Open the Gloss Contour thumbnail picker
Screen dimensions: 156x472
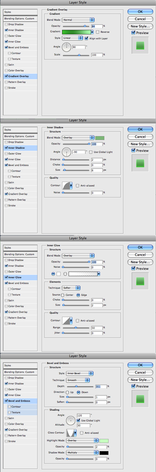pyautogui.click(x=71, y=433)
